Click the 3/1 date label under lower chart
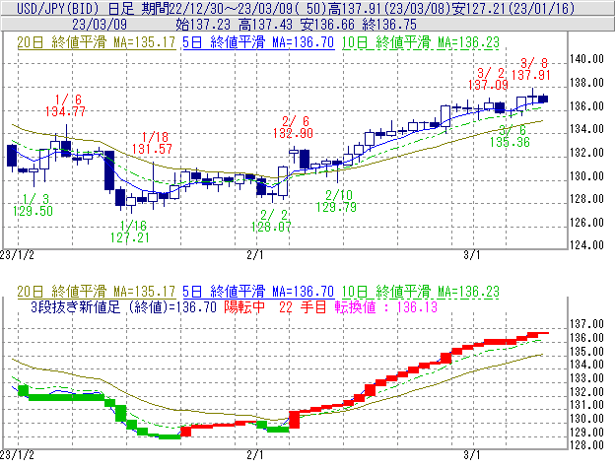This screenshot has height=468, width=615. (472, 455)
